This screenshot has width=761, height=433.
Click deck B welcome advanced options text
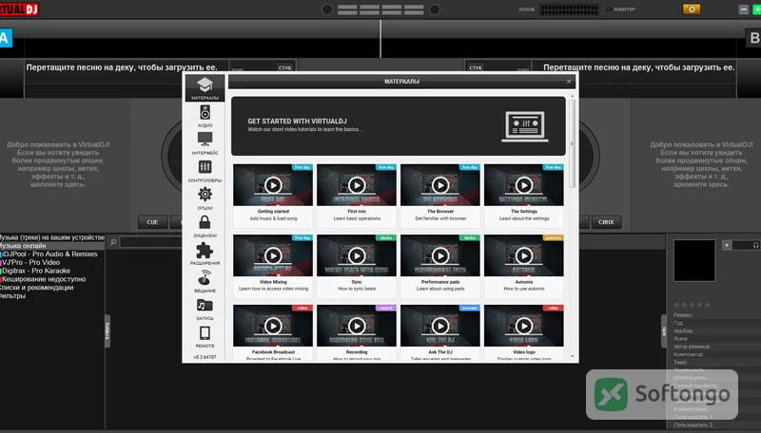tap(701, 164)
